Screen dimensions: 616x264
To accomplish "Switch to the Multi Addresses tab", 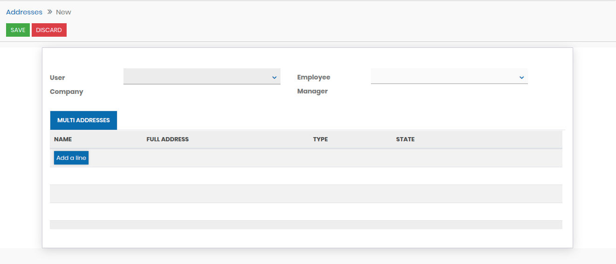I will [x=83, y=120].
